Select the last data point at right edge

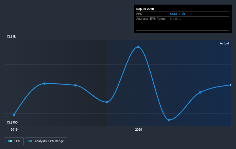click(231, 85)
